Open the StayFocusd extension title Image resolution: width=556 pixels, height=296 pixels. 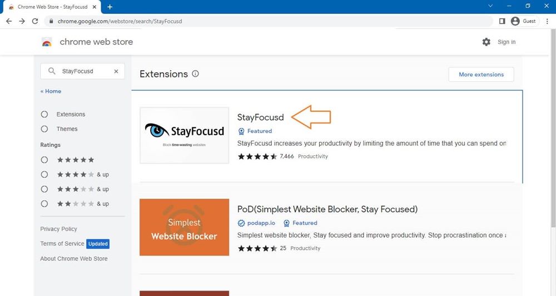[261, 117]
